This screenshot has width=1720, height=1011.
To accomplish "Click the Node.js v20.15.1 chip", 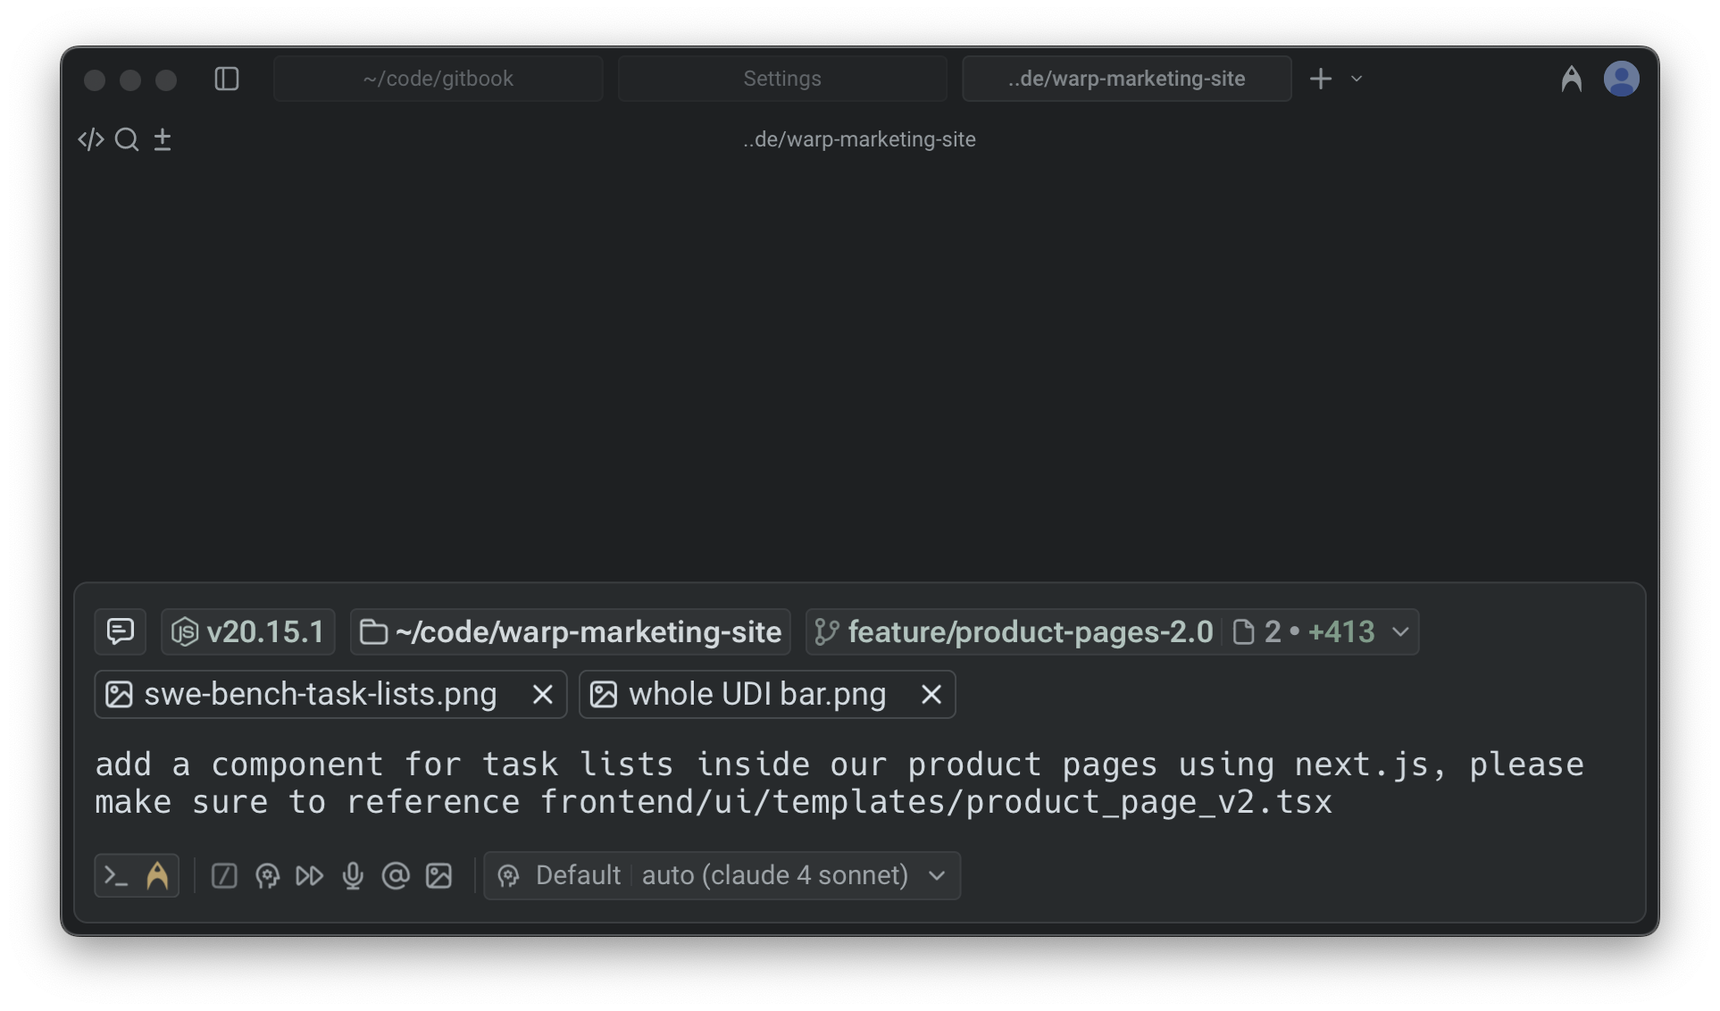I will (248, 631).
